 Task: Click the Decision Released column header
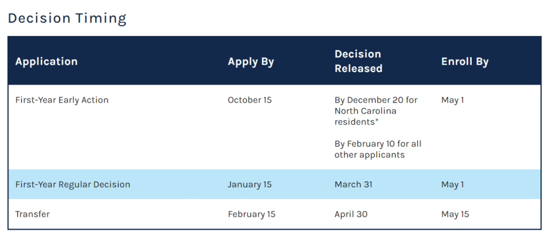[358, 61]
